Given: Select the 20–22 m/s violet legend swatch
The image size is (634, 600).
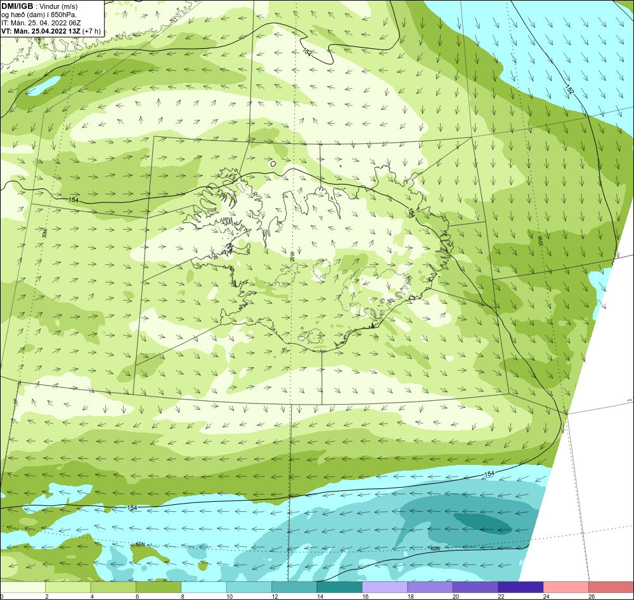Looking at the screenshot, I should click(x=475, y=587).
